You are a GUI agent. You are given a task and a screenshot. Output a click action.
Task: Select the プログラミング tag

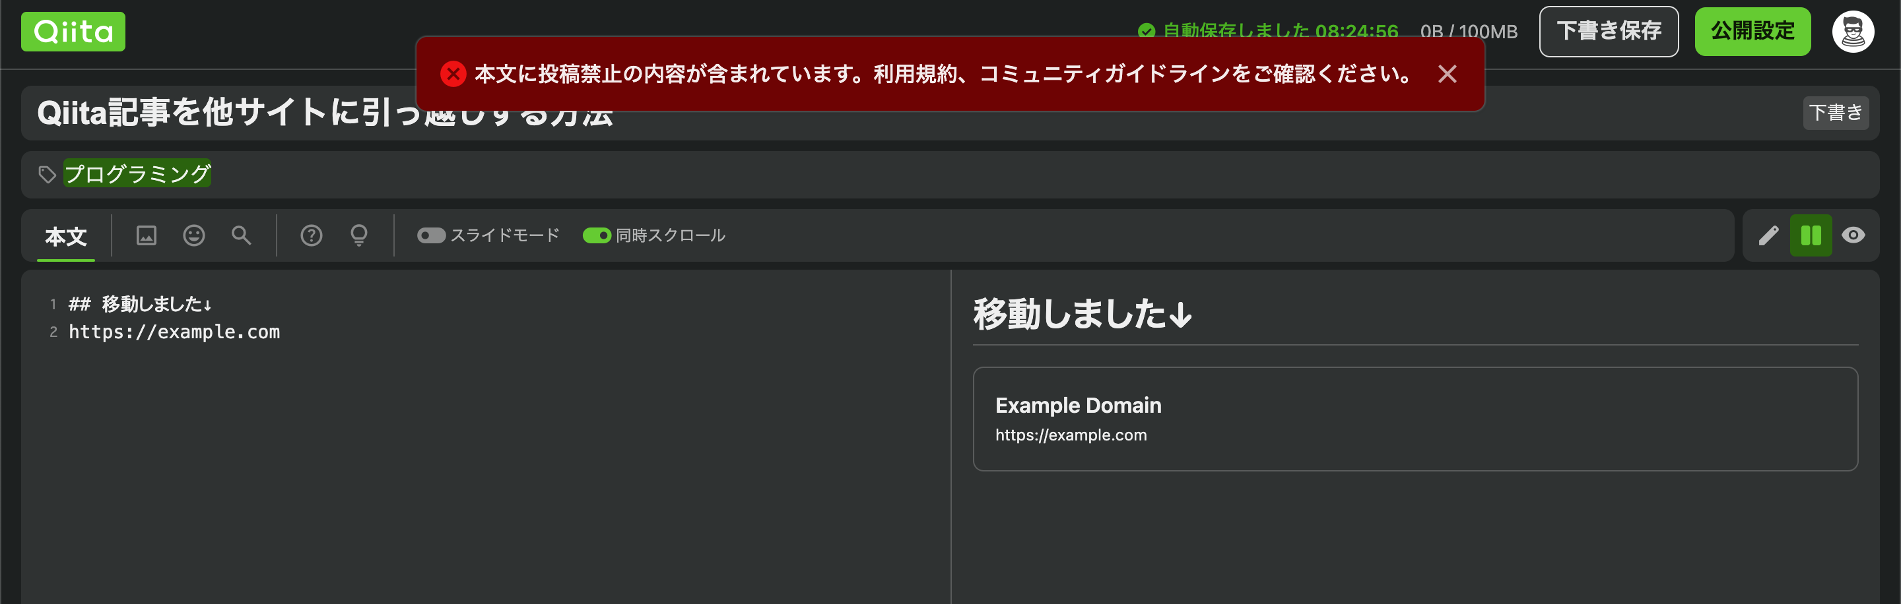(x=137, y=174)
